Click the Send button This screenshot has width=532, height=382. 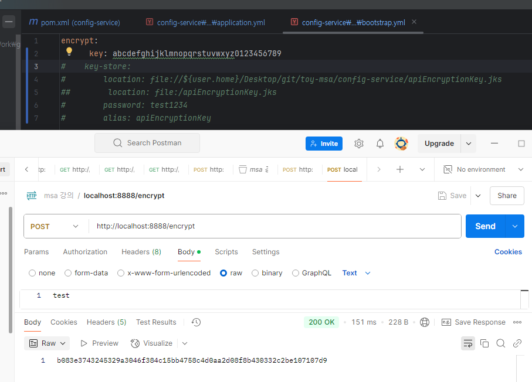[485, 226]
